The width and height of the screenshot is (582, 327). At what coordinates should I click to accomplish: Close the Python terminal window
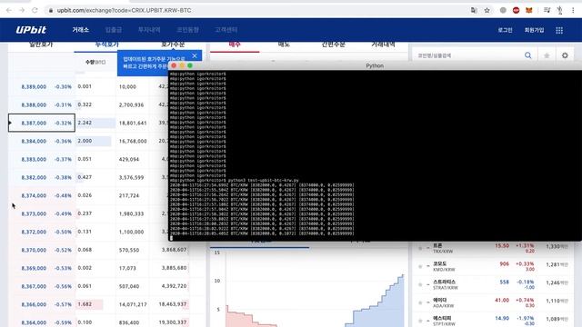tap(174, 65)
